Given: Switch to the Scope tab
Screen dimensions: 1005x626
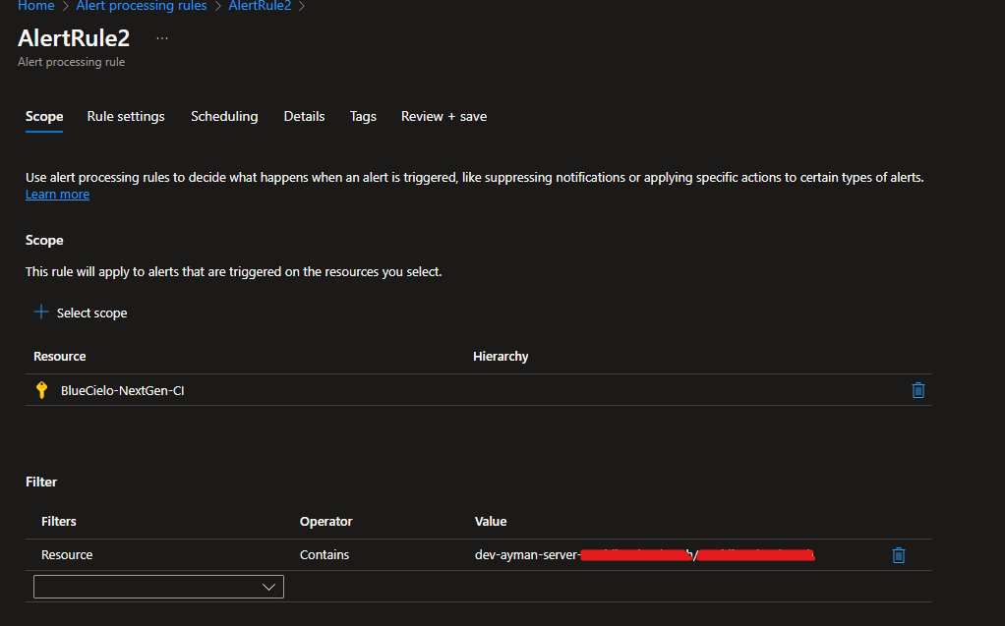Looking at the screenshot, I should point(44,117).
